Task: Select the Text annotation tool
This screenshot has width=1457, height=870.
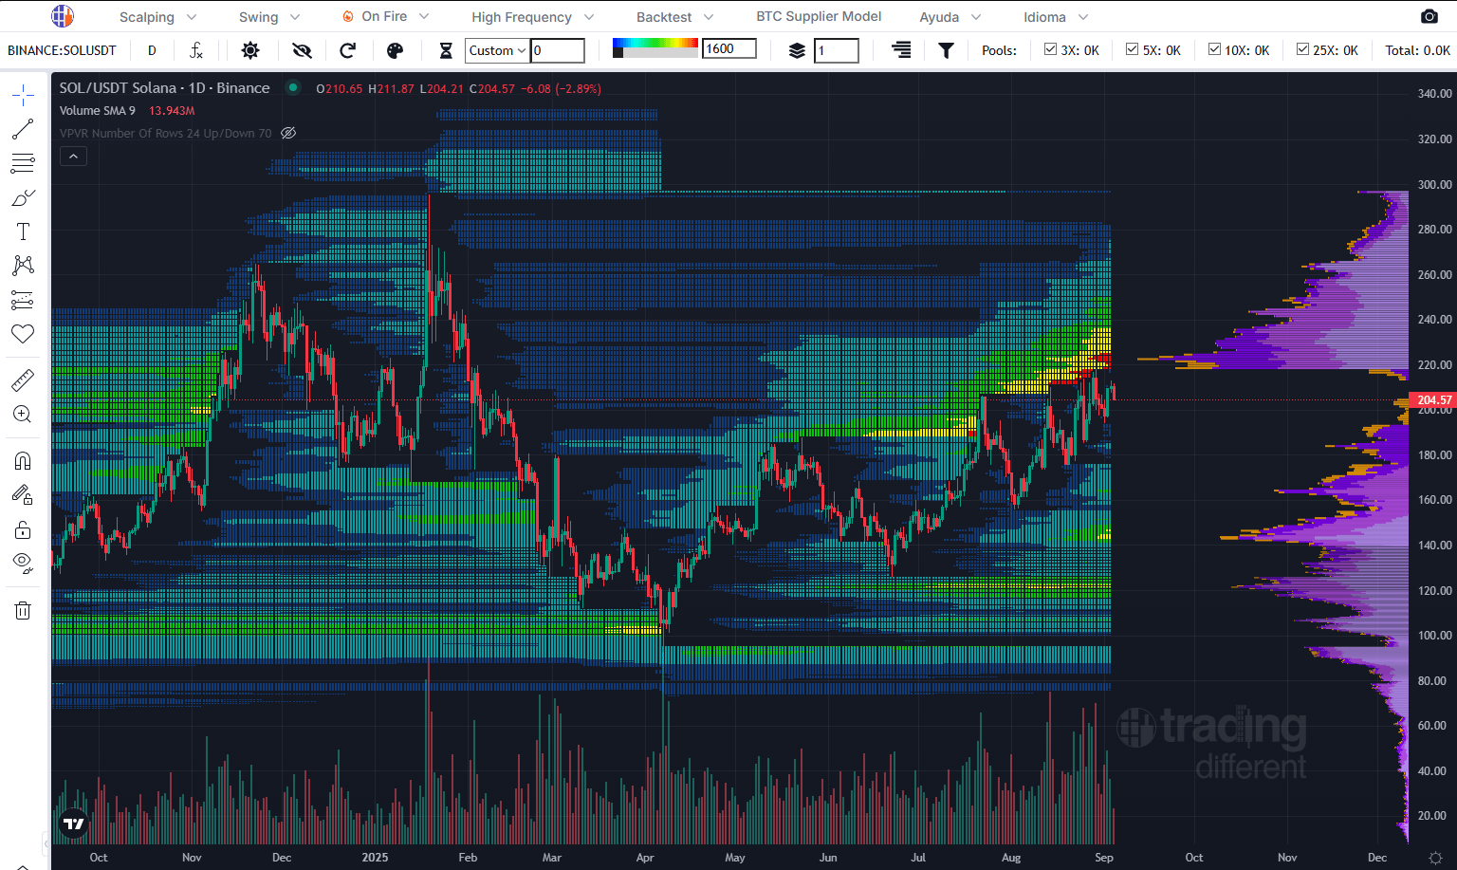Action: [x=23, y=231]
